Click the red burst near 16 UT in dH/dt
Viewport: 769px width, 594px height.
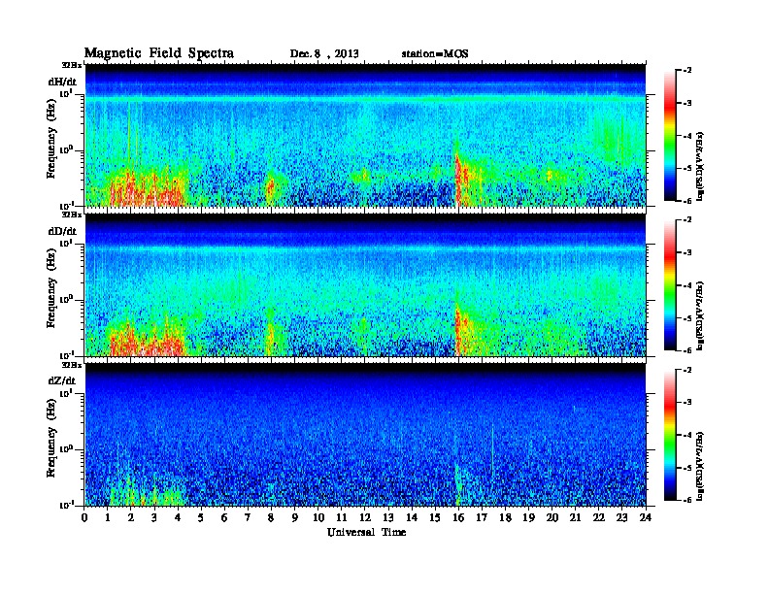460,179
